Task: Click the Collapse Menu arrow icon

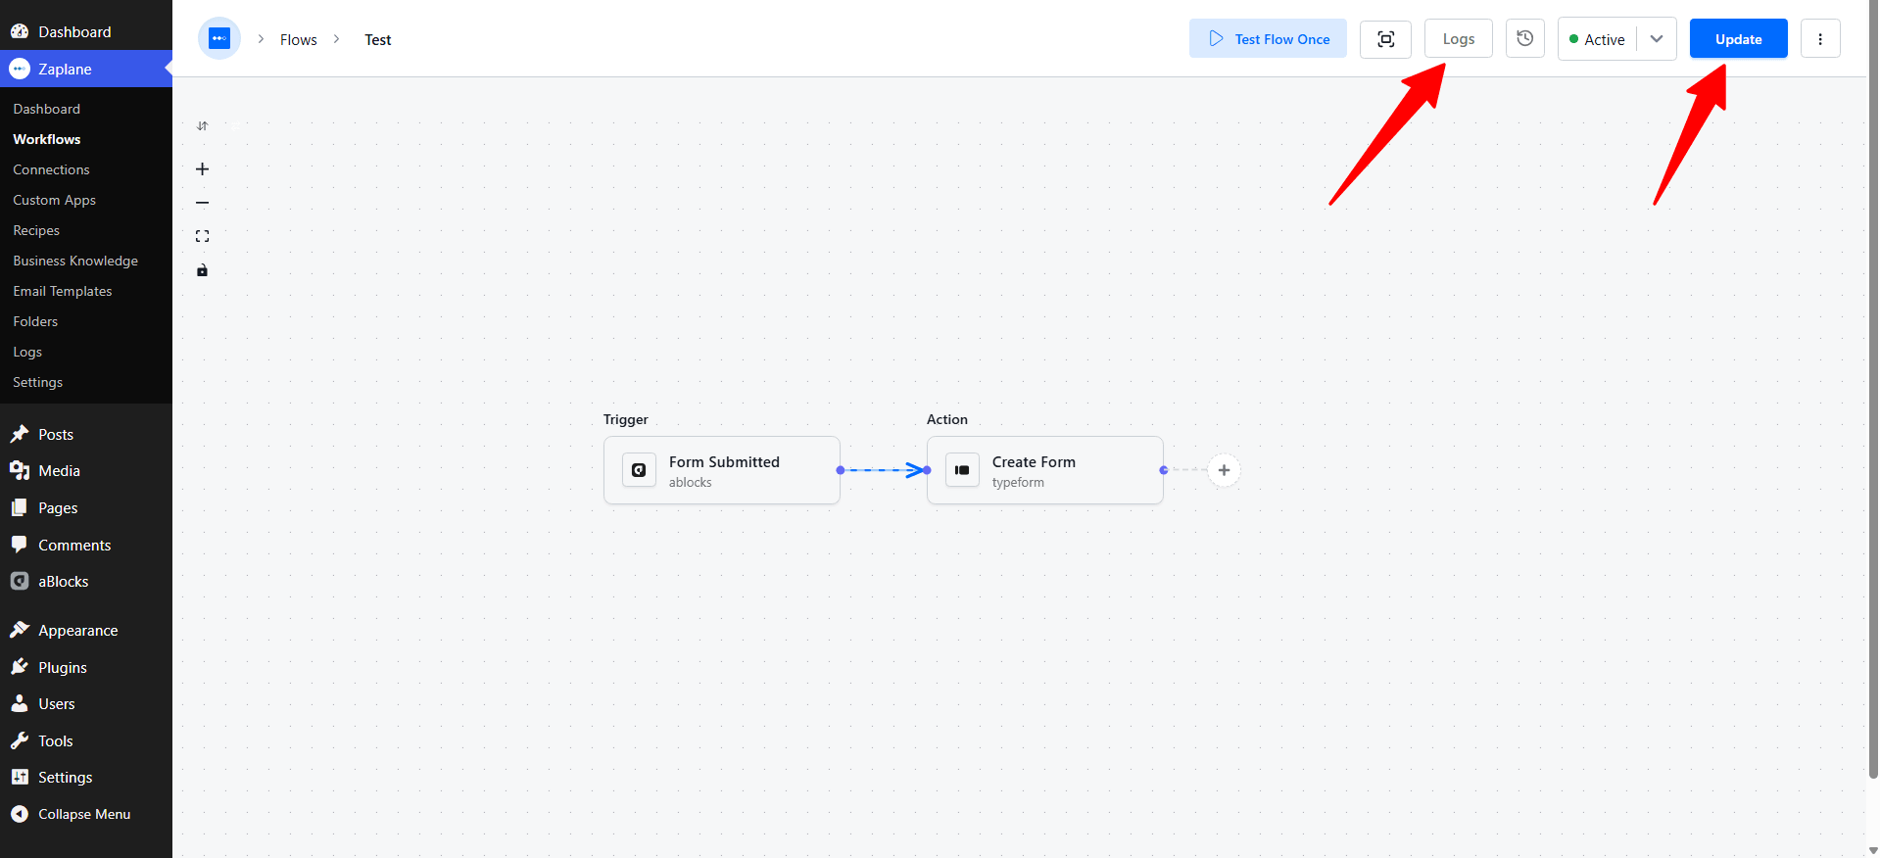Action: click(x=20, y=814)
